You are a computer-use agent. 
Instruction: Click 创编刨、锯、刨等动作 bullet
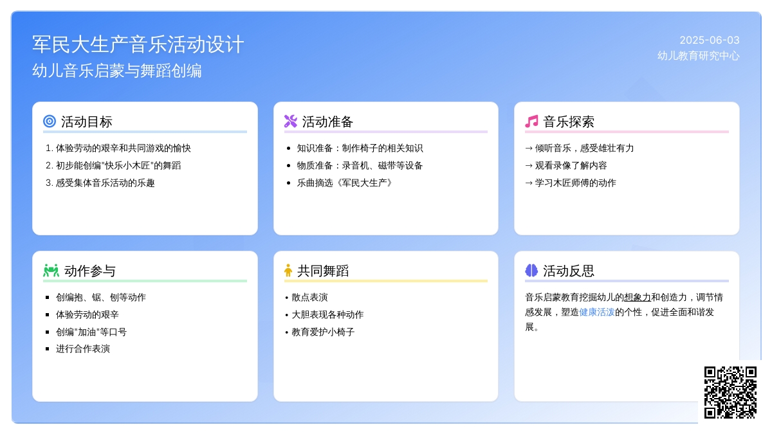[101, 297]
